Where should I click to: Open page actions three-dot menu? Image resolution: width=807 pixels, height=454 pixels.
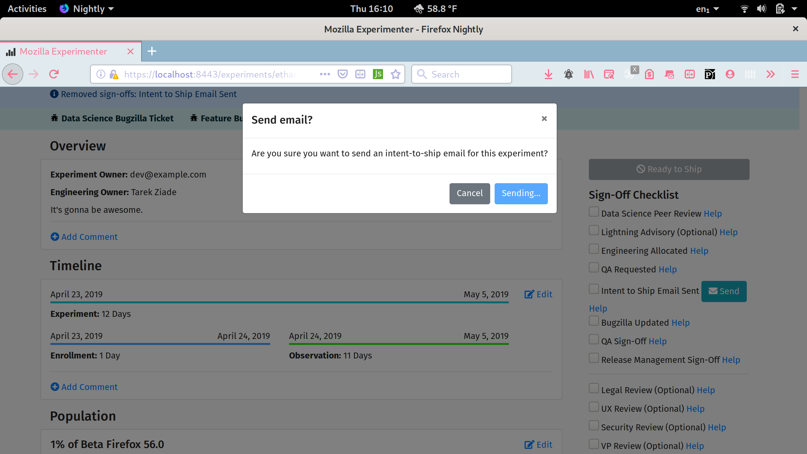(x=325, y=74)
